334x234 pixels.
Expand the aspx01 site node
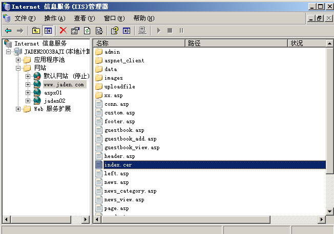(x=28, y=92)
